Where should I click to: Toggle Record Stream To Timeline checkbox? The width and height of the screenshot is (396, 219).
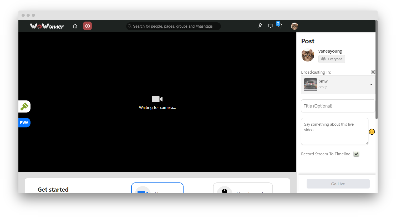click(x=356, y=154)
